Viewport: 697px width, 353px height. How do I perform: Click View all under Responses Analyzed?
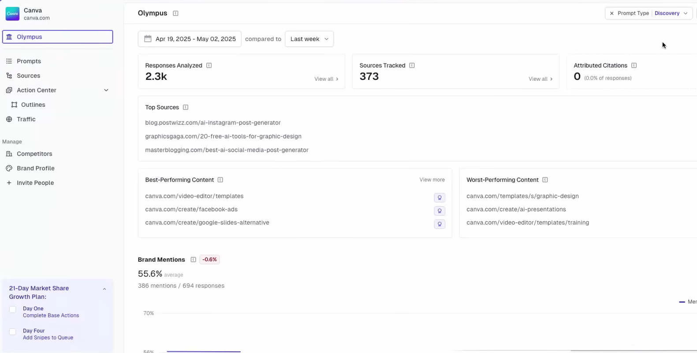[x=326, y=79]
